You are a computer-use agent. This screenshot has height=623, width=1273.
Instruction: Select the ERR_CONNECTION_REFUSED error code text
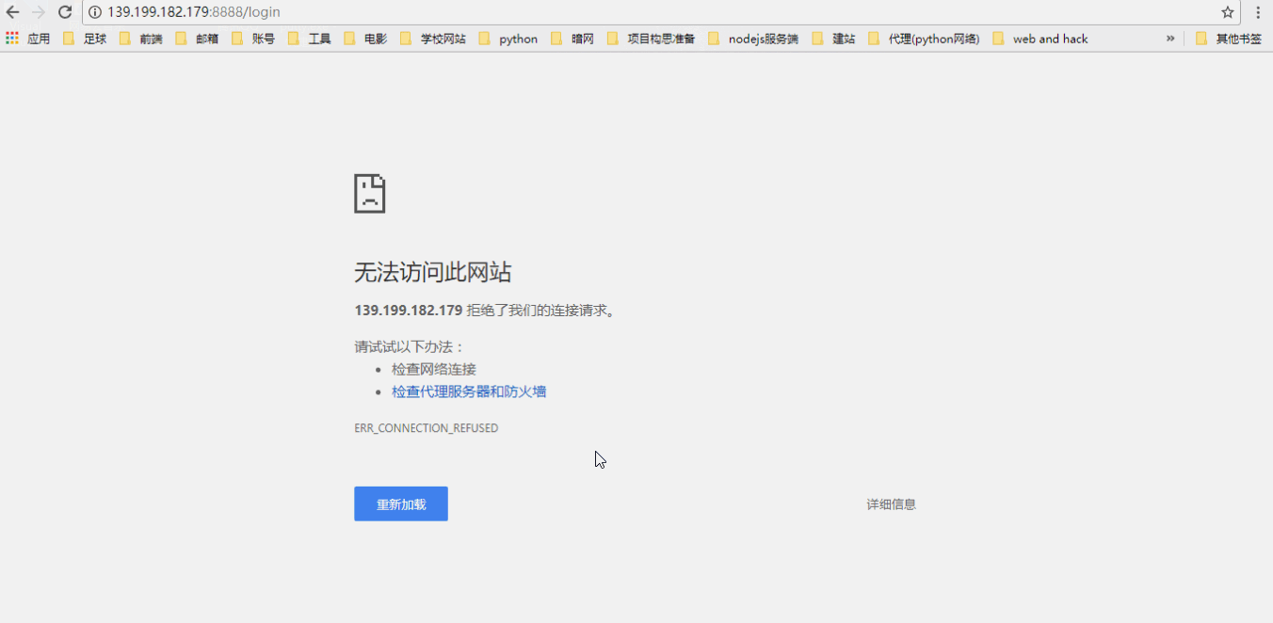coord(427,428)
